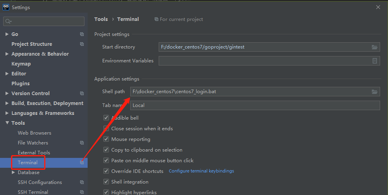Click project-level icon beside Go

(82, 34)
